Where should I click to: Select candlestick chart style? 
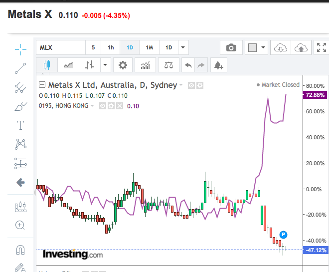point(47,65)
